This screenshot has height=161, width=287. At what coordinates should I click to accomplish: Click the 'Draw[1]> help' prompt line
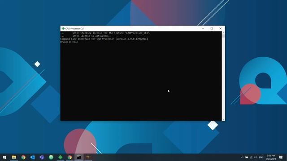click(69, 42)
